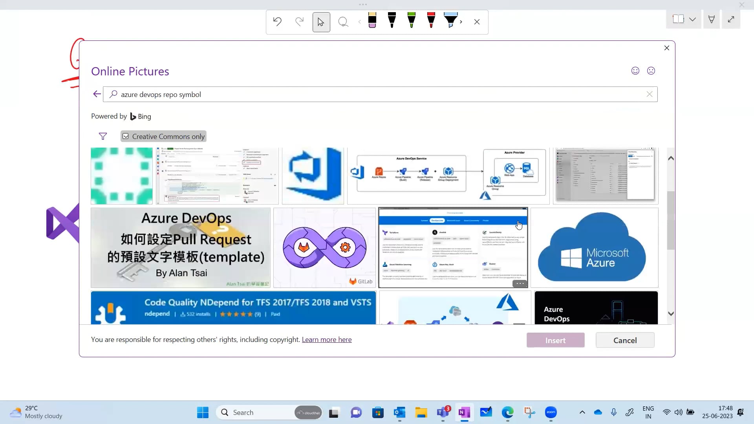Choose the lasso select tool
The height and width of the screenshot is (424, 754).
pyautogui.click(x=343, y=22)
